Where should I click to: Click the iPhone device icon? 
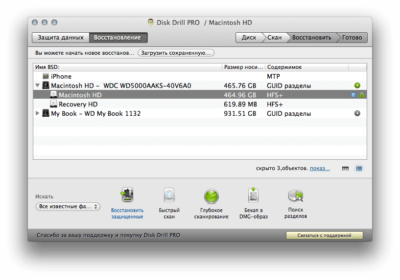[x=46, y=76]
